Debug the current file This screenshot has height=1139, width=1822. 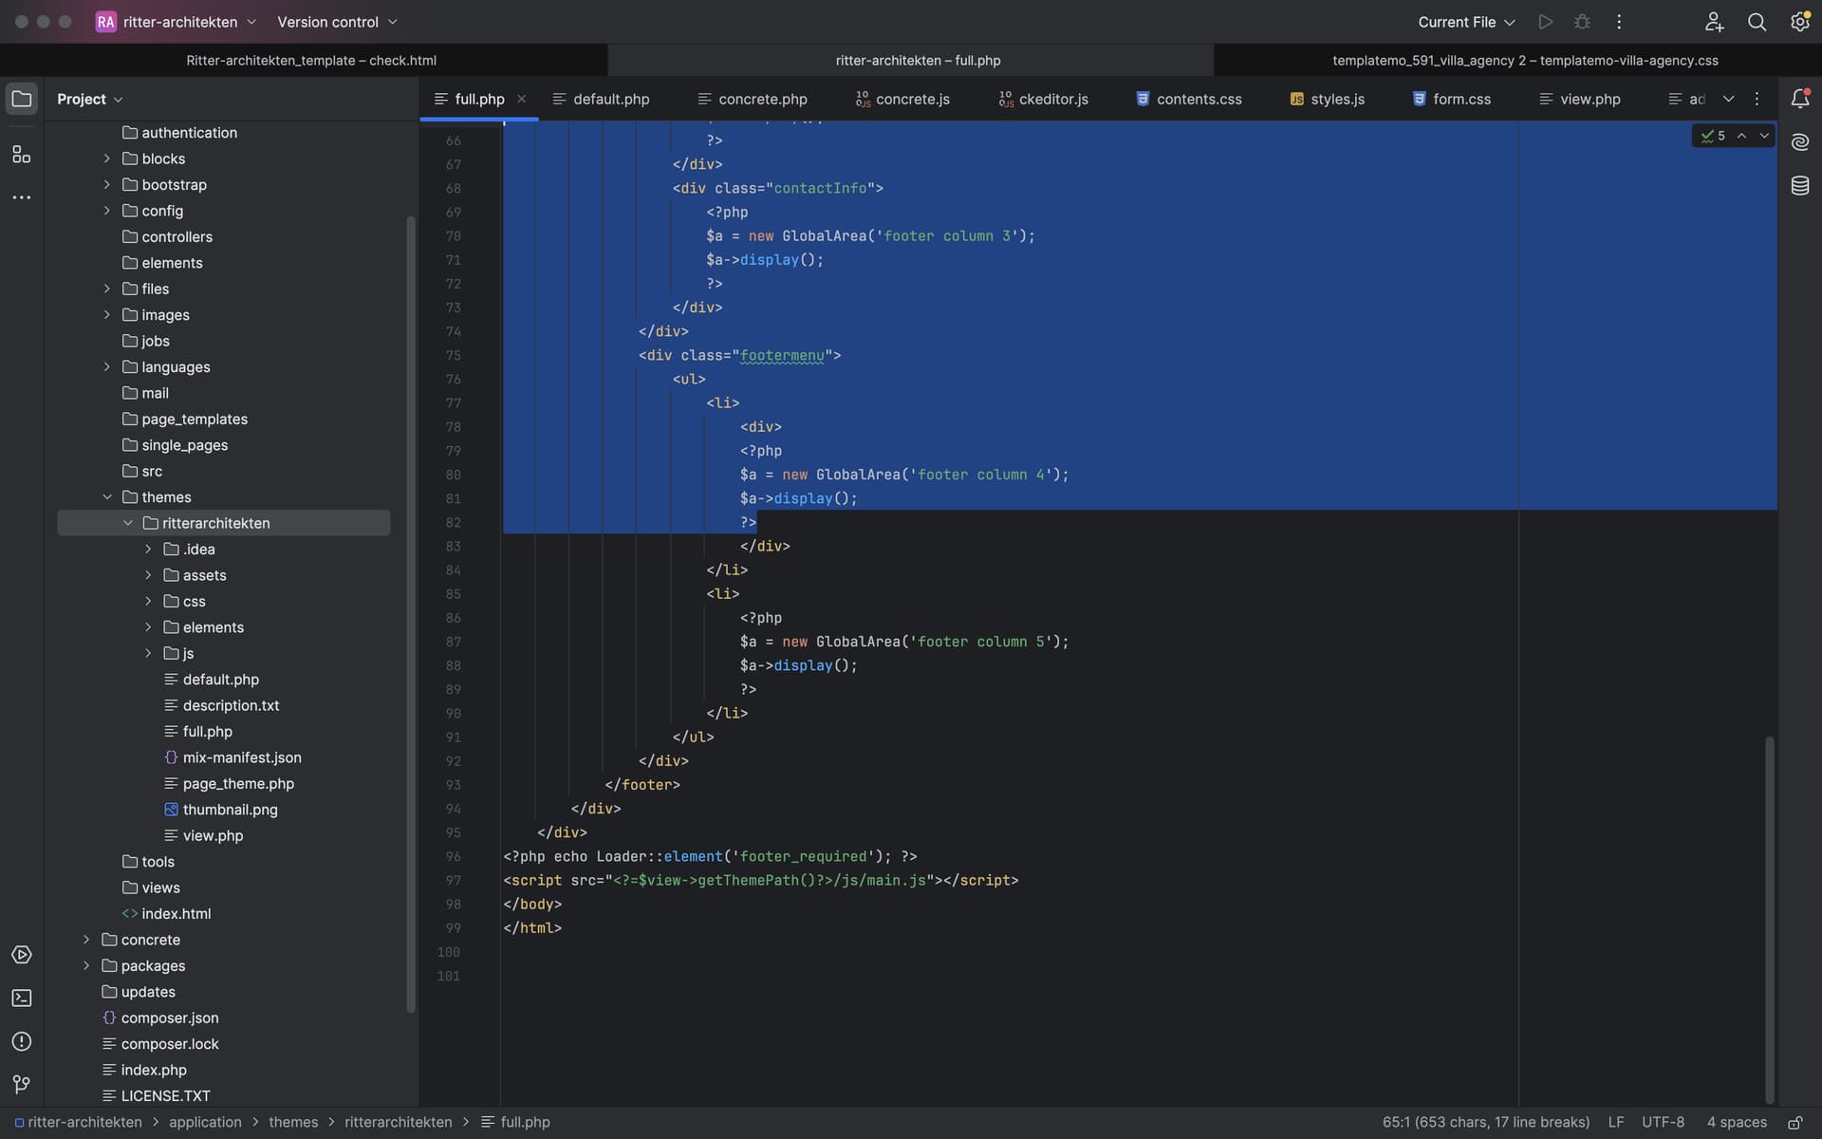coord(1583,22)
